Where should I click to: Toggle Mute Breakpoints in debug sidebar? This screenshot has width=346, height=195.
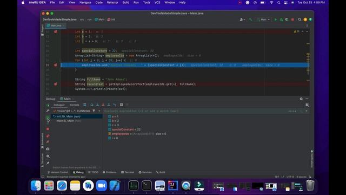pos(48,142)
